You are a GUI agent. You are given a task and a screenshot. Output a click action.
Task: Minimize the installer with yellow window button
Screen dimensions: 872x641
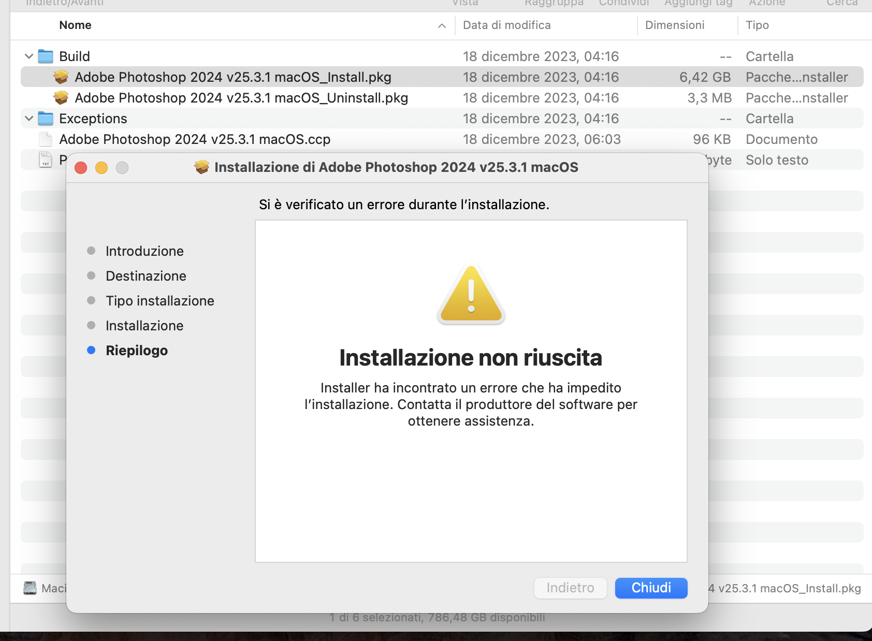coord(101,168)
